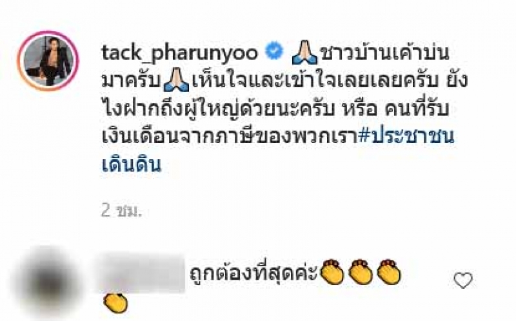Click the เดินดิน hashtag continuation text
Screen dimensions: 516x321
point(132,164)
